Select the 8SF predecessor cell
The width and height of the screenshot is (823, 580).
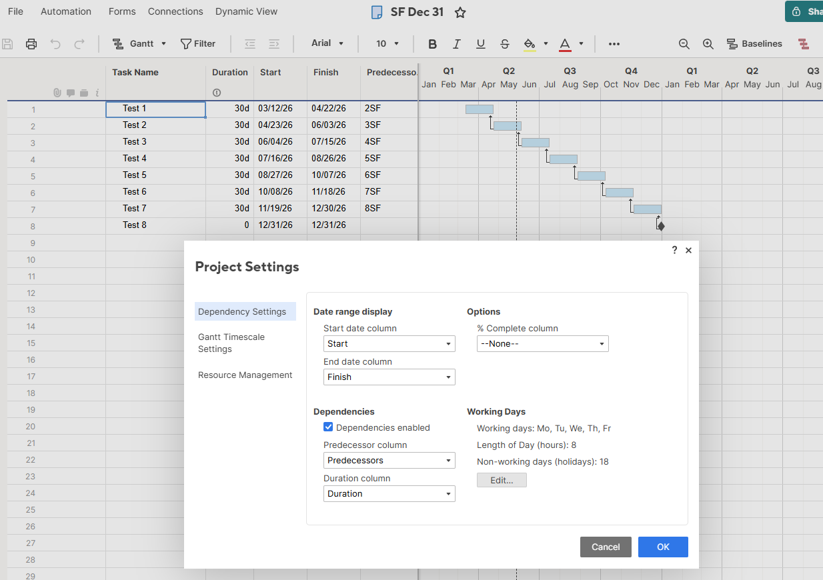click(389, 209)
